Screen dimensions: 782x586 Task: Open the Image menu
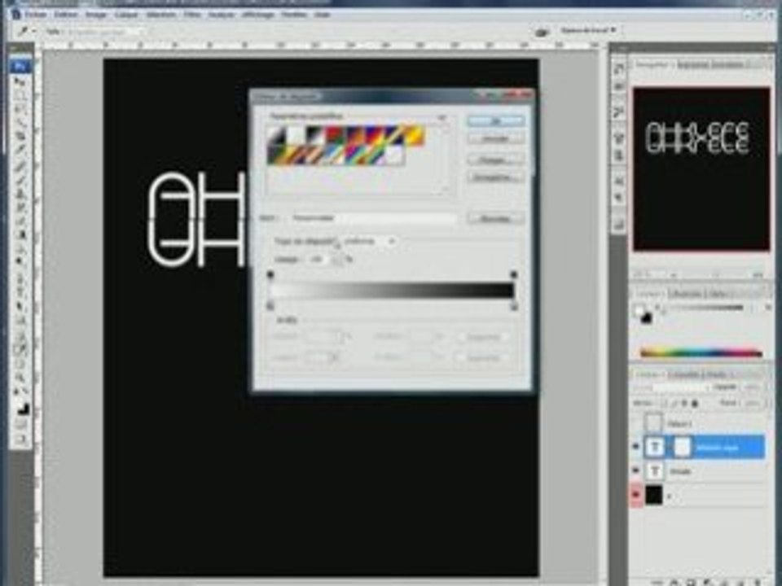click(96, 15)
